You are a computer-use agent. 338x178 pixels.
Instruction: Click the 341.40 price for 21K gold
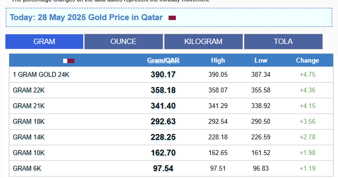(163, 106)
